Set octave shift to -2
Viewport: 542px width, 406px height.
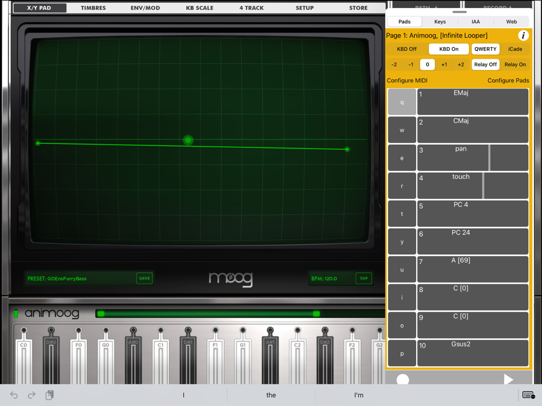[394, 64]
